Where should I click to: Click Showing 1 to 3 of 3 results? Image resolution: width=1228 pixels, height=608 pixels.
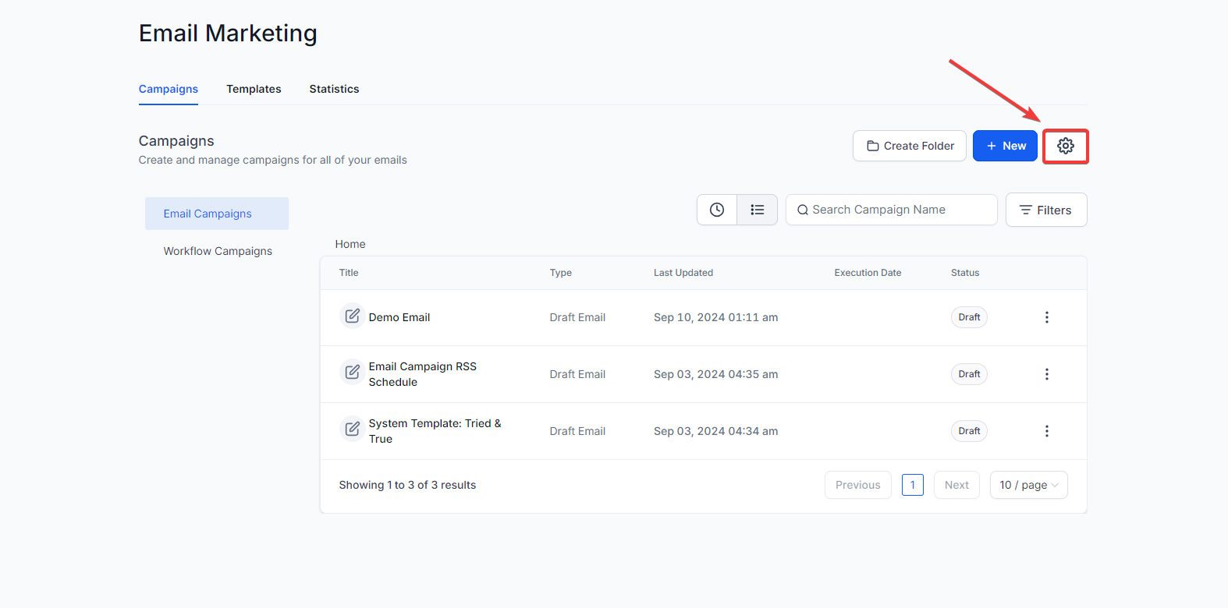pos(407,485)
